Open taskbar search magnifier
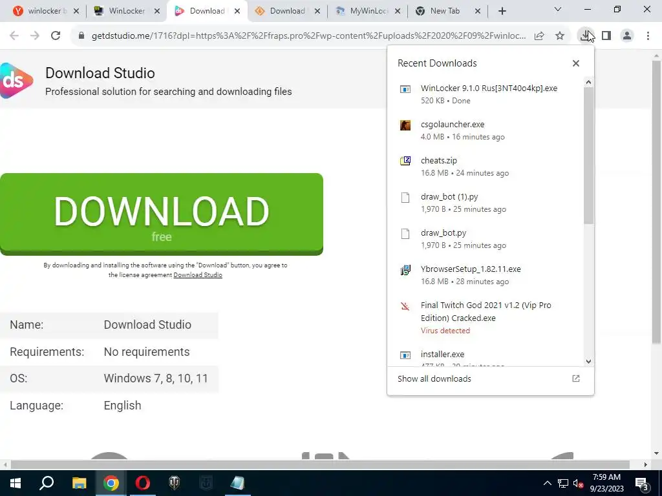 (x=47, y=483)
